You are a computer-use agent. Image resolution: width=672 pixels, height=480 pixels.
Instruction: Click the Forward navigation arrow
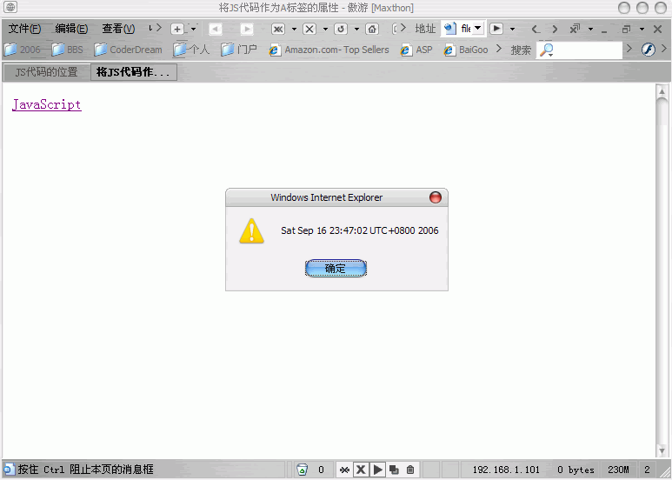(x=246, y=30)
